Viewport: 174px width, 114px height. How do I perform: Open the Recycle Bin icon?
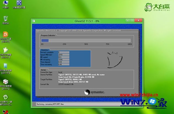point(6,20)
